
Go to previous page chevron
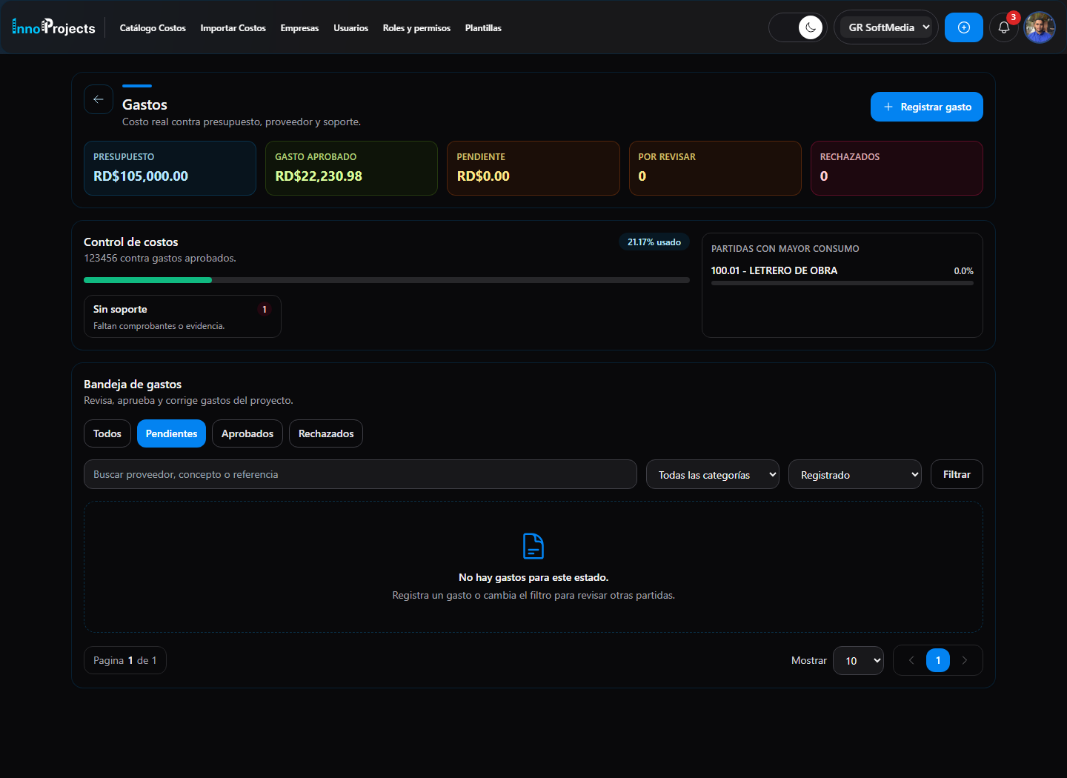(x=911, y=660)
